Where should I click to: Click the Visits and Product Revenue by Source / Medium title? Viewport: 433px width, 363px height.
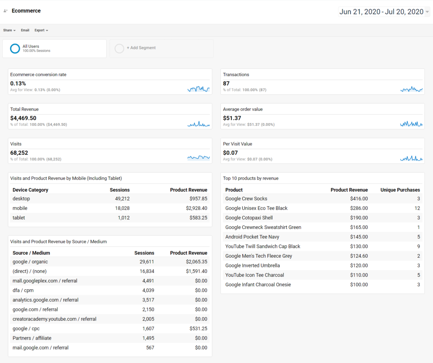click(x=59, y=242)
